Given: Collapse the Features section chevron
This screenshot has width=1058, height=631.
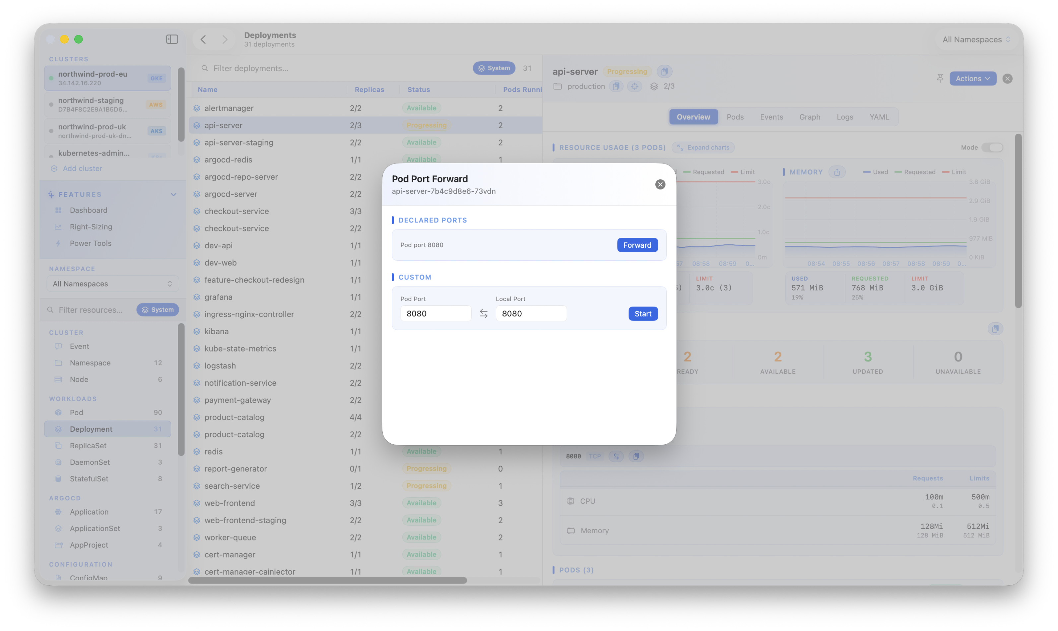Looking at the screenshot, I should point(173,194).
